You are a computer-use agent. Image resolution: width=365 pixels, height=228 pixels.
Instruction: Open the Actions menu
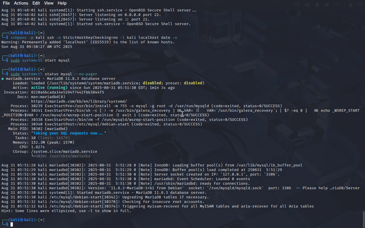[21, 3]
